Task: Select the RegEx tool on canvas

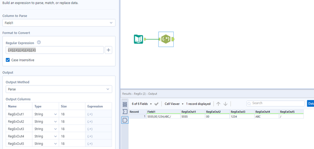Action: [166, 39]
